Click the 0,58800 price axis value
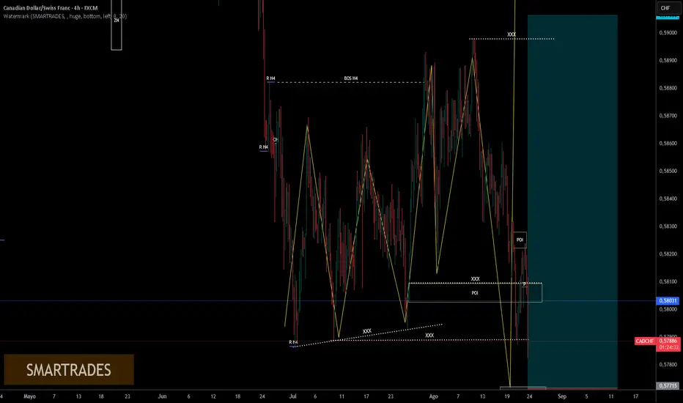683x403 pixels. click(x=668, y=88)
